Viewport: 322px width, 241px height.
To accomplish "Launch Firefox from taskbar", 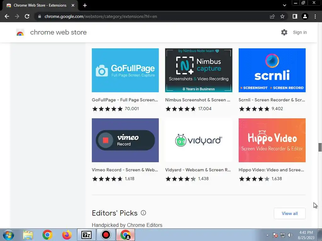I will coord(67,235).
